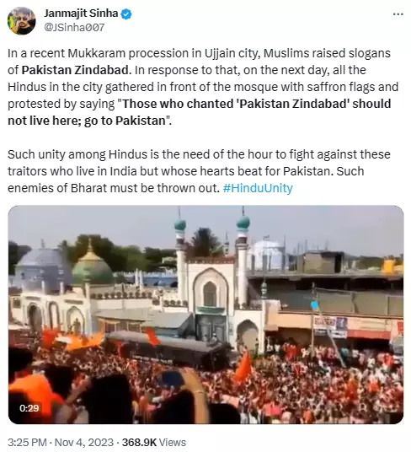Click the dark vehicle amid the crowd
The width and height of the screenshot is (411, 452).
tap(167, 350)
